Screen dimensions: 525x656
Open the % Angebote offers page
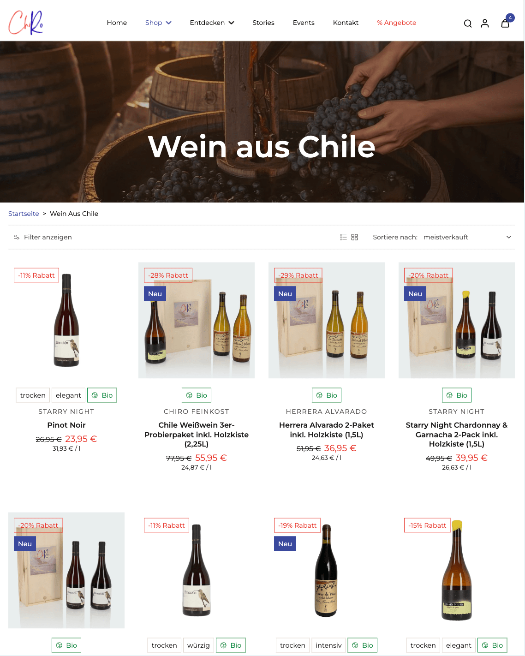pyautogui.click(x=397, y=23)
